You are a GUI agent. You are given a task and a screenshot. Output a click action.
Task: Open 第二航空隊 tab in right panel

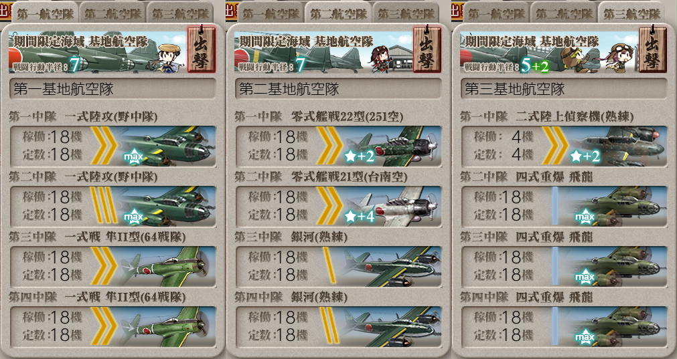pos(564,13)
